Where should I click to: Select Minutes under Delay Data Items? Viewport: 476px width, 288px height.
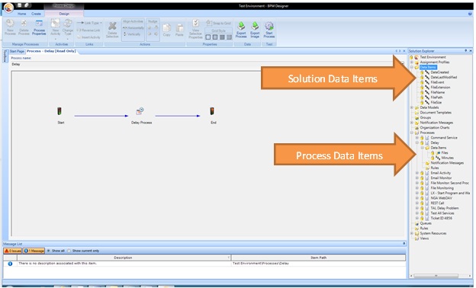(x=447, y=158)
